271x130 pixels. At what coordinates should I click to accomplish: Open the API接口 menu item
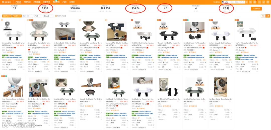click(72, 2)
